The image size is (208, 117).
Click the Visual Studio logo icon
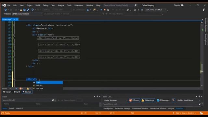(x=4, y=5)
